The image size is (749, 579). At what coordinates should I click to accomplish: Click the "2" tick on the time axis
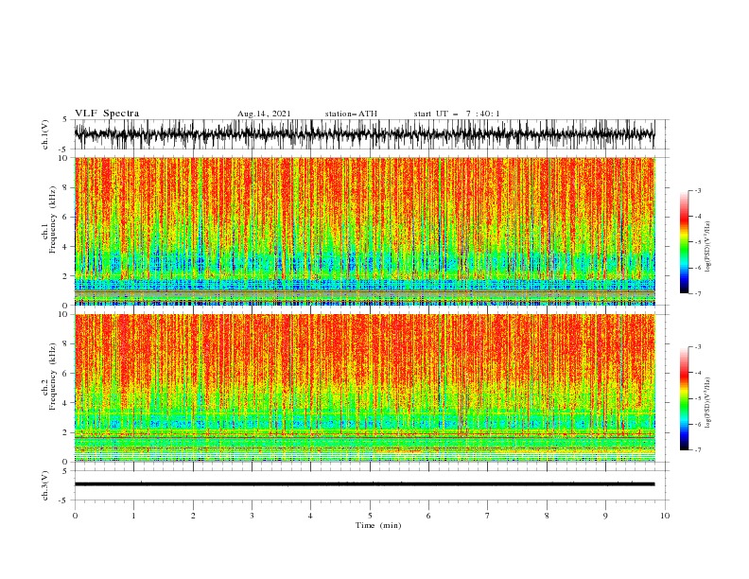(193, 516)
